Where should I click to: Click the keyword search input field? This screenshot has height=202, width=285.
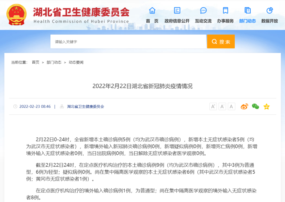coord(128,42)
